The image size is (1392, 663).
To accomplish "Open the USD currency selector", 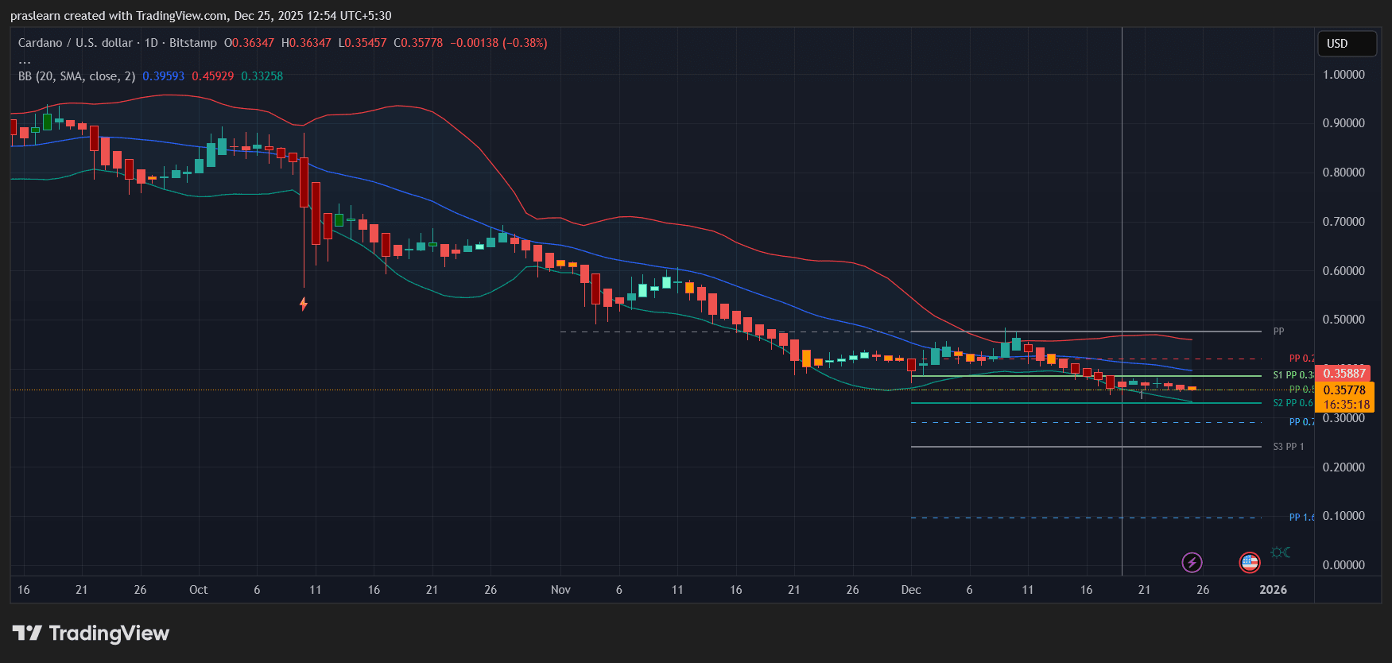I will [x=1346, y=44].
